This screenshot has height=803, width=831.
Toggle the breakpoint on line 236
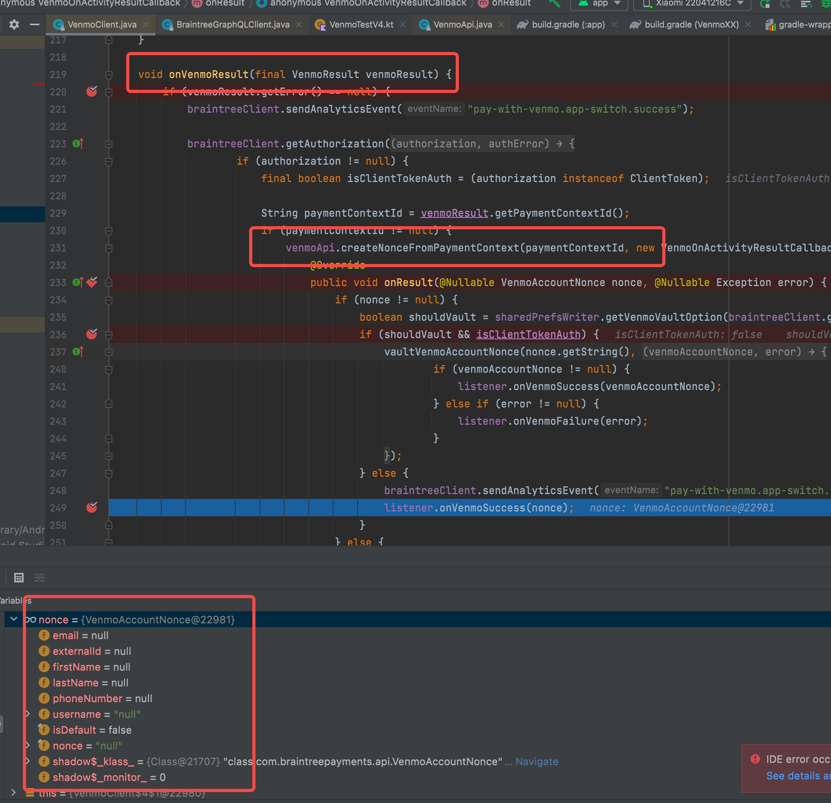[91, 335]
